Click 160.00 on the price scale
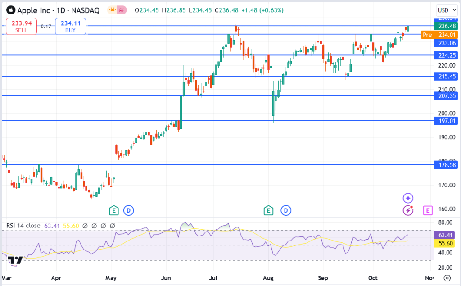The height and width of the screenshot is (286, 461). point(447,209)
